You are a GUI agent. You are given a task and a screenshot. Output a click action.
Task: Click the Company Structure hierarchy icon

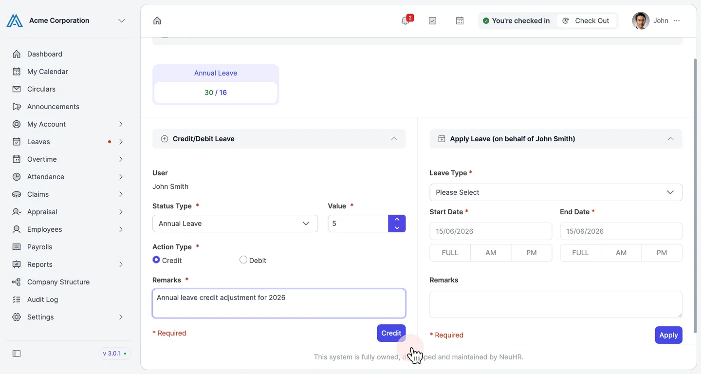tap(17, 282)
